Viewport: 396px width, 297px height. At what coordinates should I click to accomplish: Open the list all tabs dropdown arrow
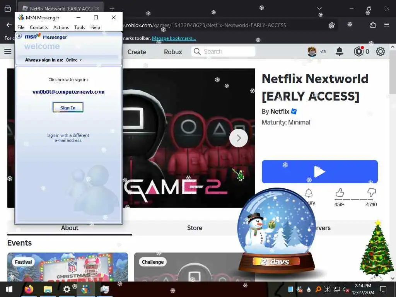(319, 9)
